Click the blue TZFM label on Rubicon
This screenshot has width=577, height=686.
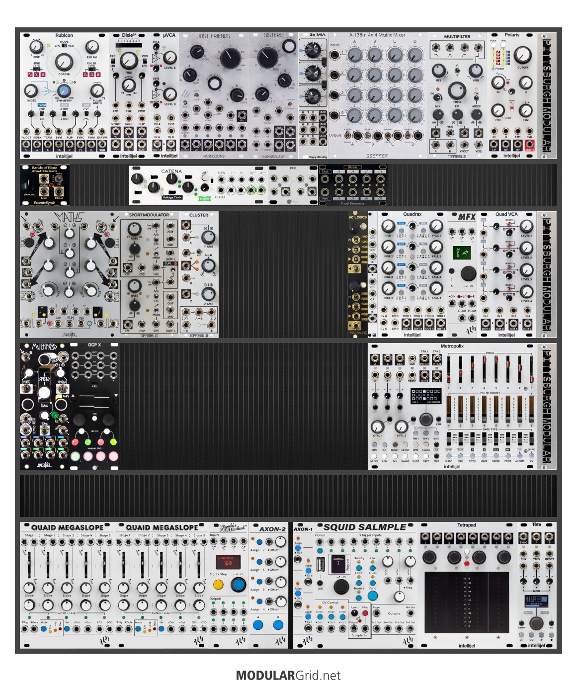click(x=42, y=105)
